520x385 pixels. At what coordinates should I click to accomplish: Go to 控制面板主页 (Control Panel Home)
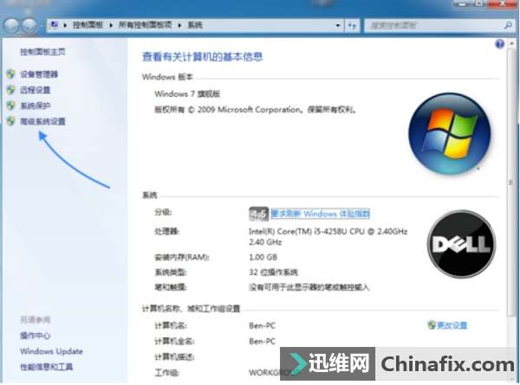(42, 52)
